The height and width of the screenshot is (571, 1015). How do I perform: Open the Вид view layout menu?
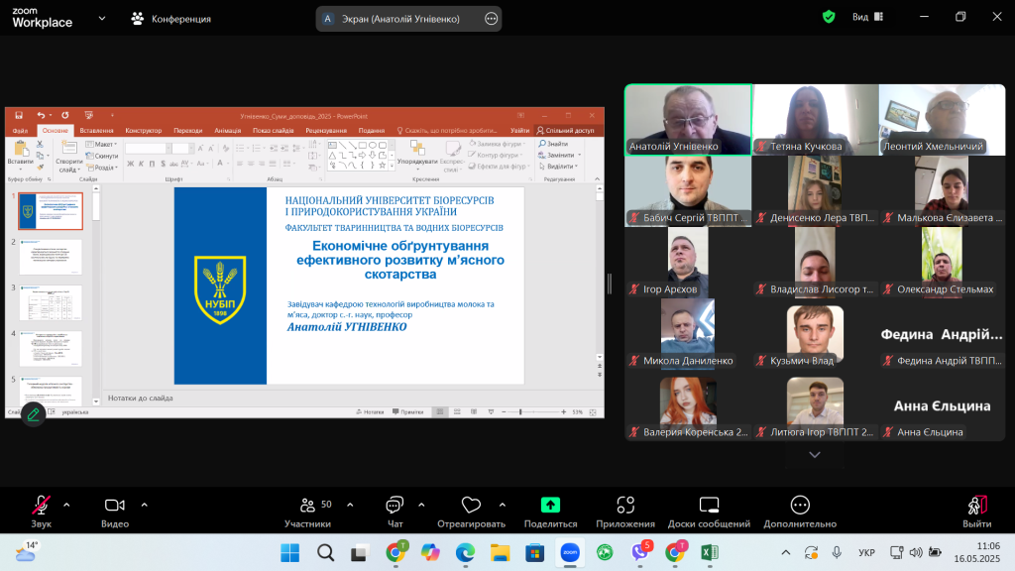(865, 17)
